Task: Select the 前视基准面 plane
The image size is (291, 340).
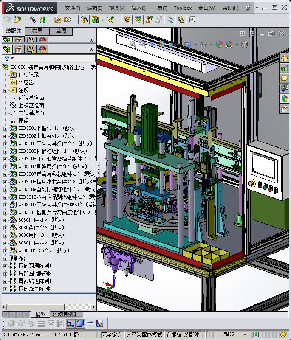Action: click(31, 98)
